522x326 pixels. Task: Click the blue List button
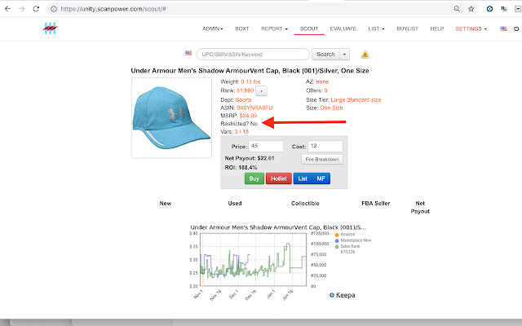[303, 178]
